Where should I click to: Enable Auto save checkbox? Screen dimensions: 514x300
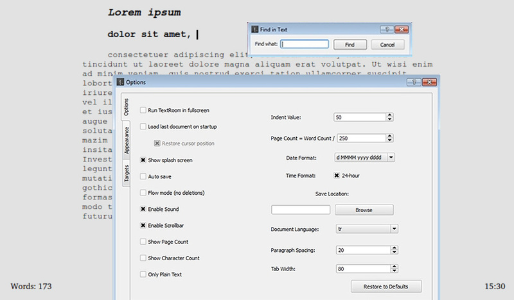coord(143,176)
